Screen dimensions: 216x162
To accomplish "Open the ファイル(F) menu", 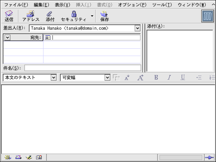I will tap(16, 5).
